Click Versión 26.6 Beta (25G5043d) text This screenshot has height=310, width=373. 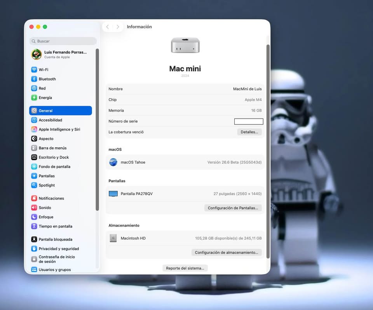tap(234, 162)
